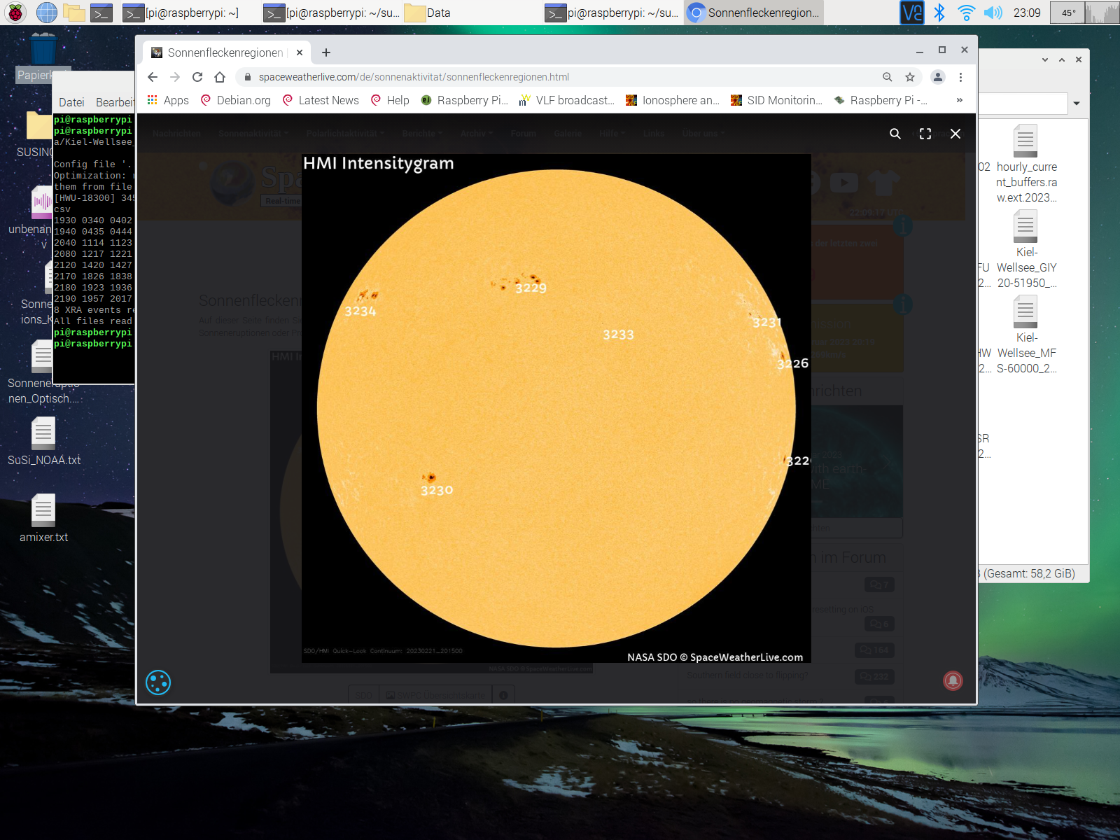Open the Datei menu in the editor window
The height and width of the screenshot is (840, 1120).
point(71,102)
